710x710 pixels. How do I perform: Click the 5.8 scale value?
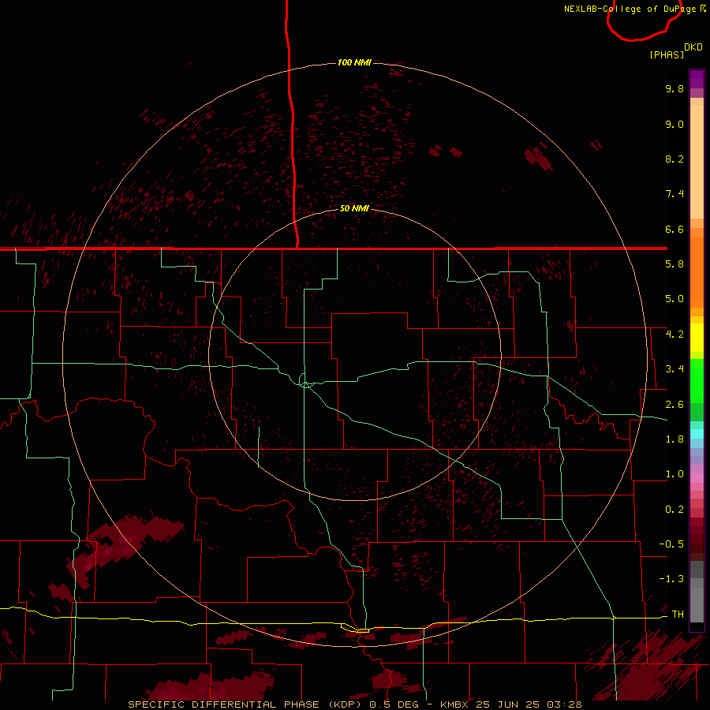click(674, 264)
